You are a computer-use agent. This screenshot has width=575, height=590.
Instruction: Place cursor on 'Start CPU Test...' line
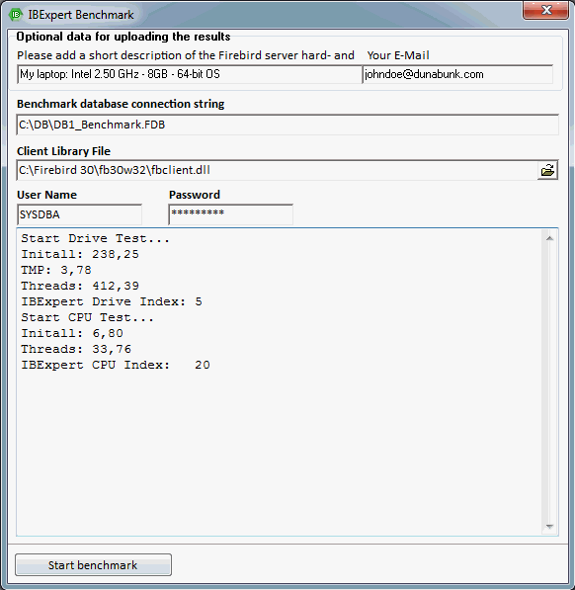click(87, 317)
